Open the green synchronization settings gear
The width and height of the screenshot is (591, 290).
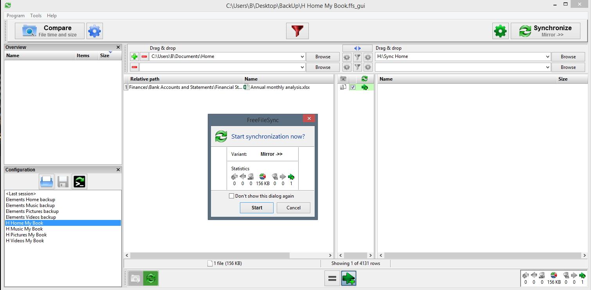pos(500,31)
